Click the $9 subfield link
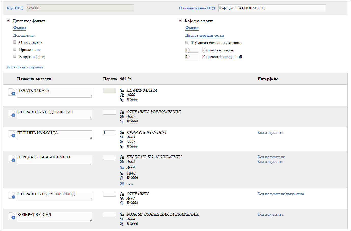Viewport: 351px width, 231px height. pos(122,184)
